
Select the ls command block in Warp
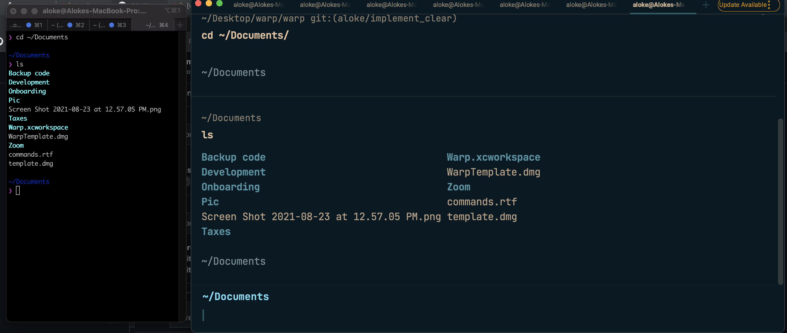[x=207, y=134]
